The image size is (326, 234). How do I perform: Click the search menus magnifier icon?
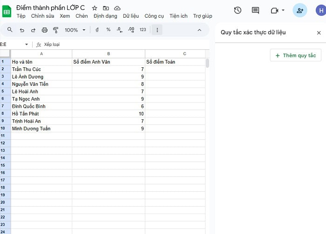10,30
